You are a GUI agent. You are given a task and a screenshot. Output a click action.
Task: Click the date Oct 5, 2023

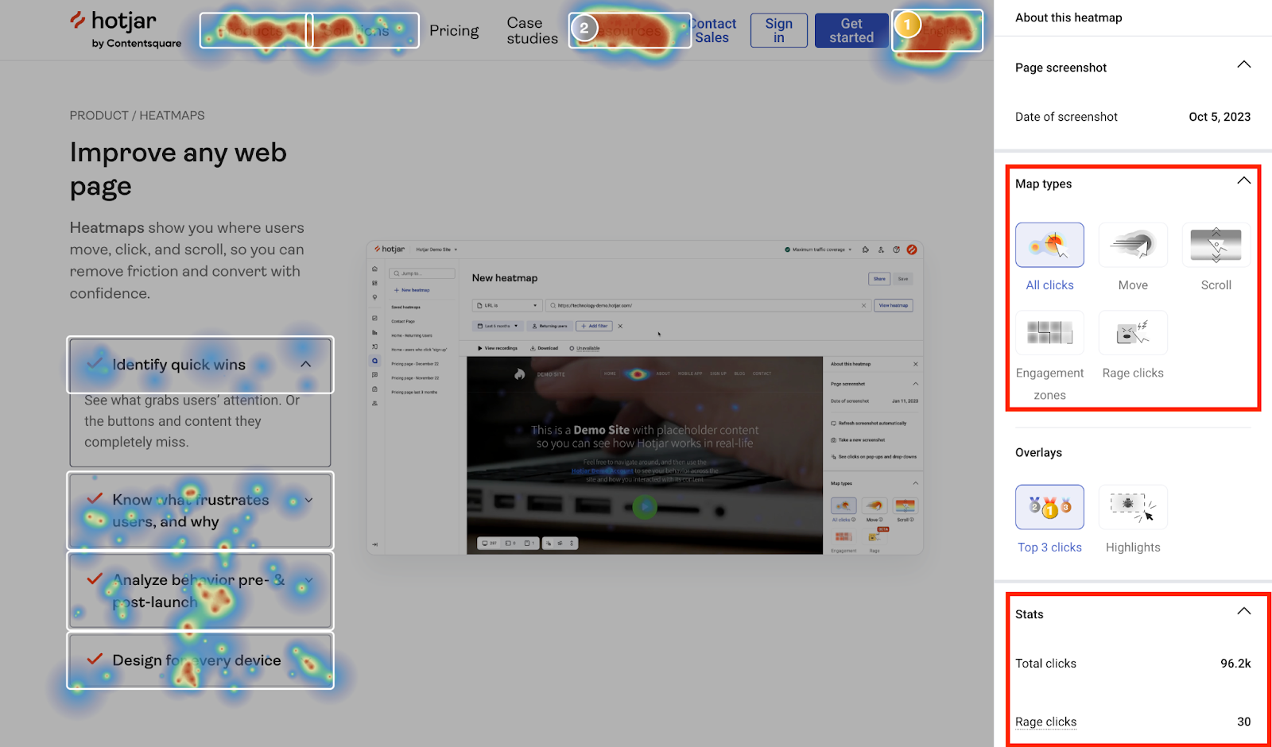(1220, 117)
